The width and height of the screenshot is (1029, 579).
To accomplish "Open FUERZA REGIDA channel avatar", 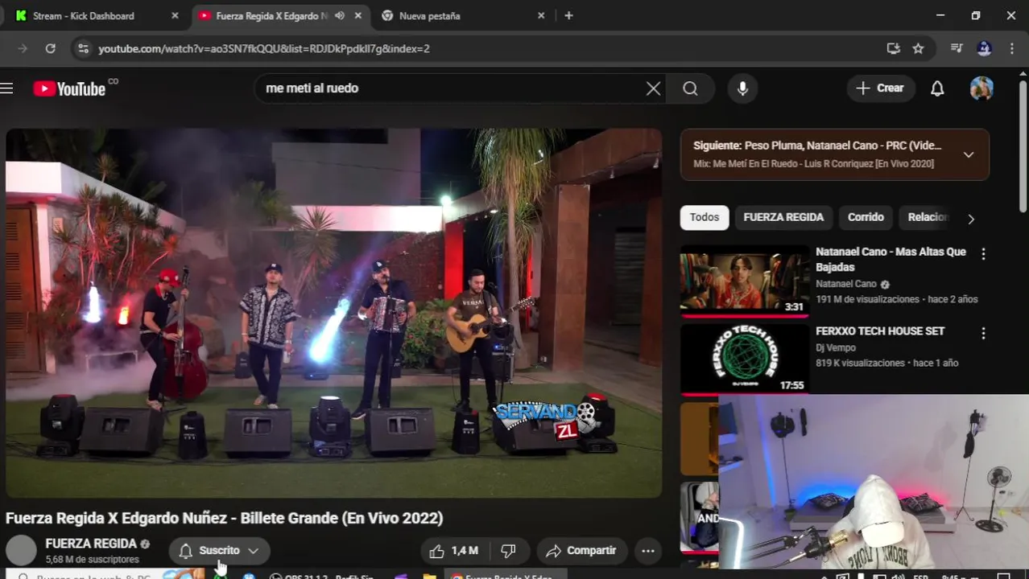I will (22, 551).
